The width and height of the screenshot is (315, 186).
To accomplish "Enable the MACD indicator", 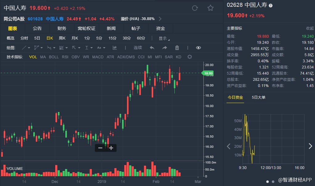I will click(x=98, y=57).
